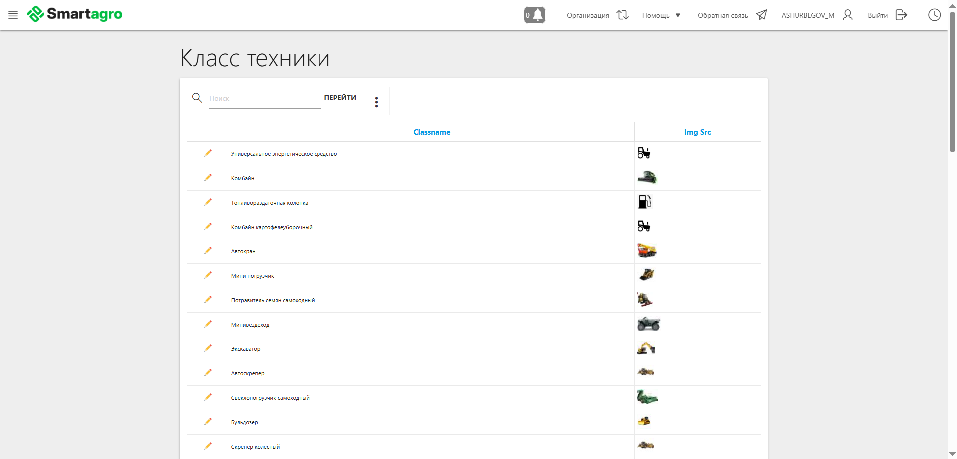Edit the Комбайн row with pencil icon
Image resolution: width=957 pixels, height=459 pixels.
208,178
